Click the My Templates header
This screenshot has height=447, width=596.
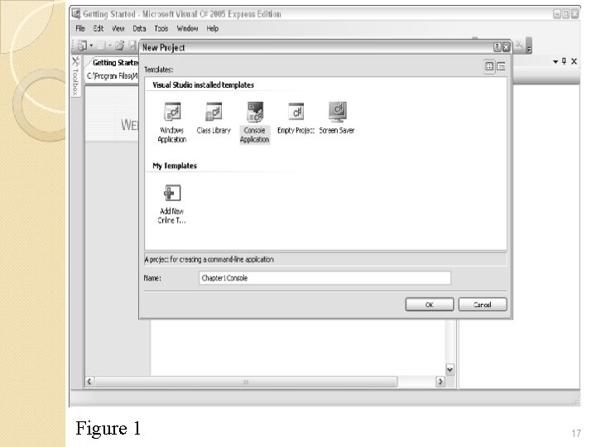[175, 166]
